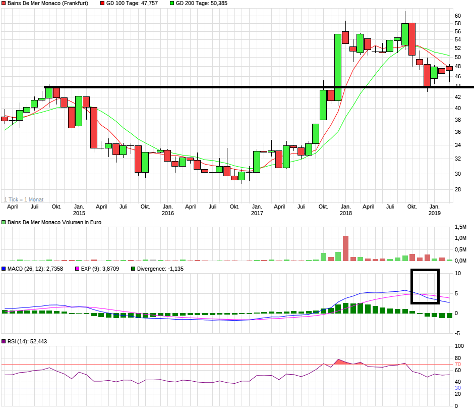Click the dark green Divergence legend swatch
474x411 pixels.
click(x=133, y=269)
